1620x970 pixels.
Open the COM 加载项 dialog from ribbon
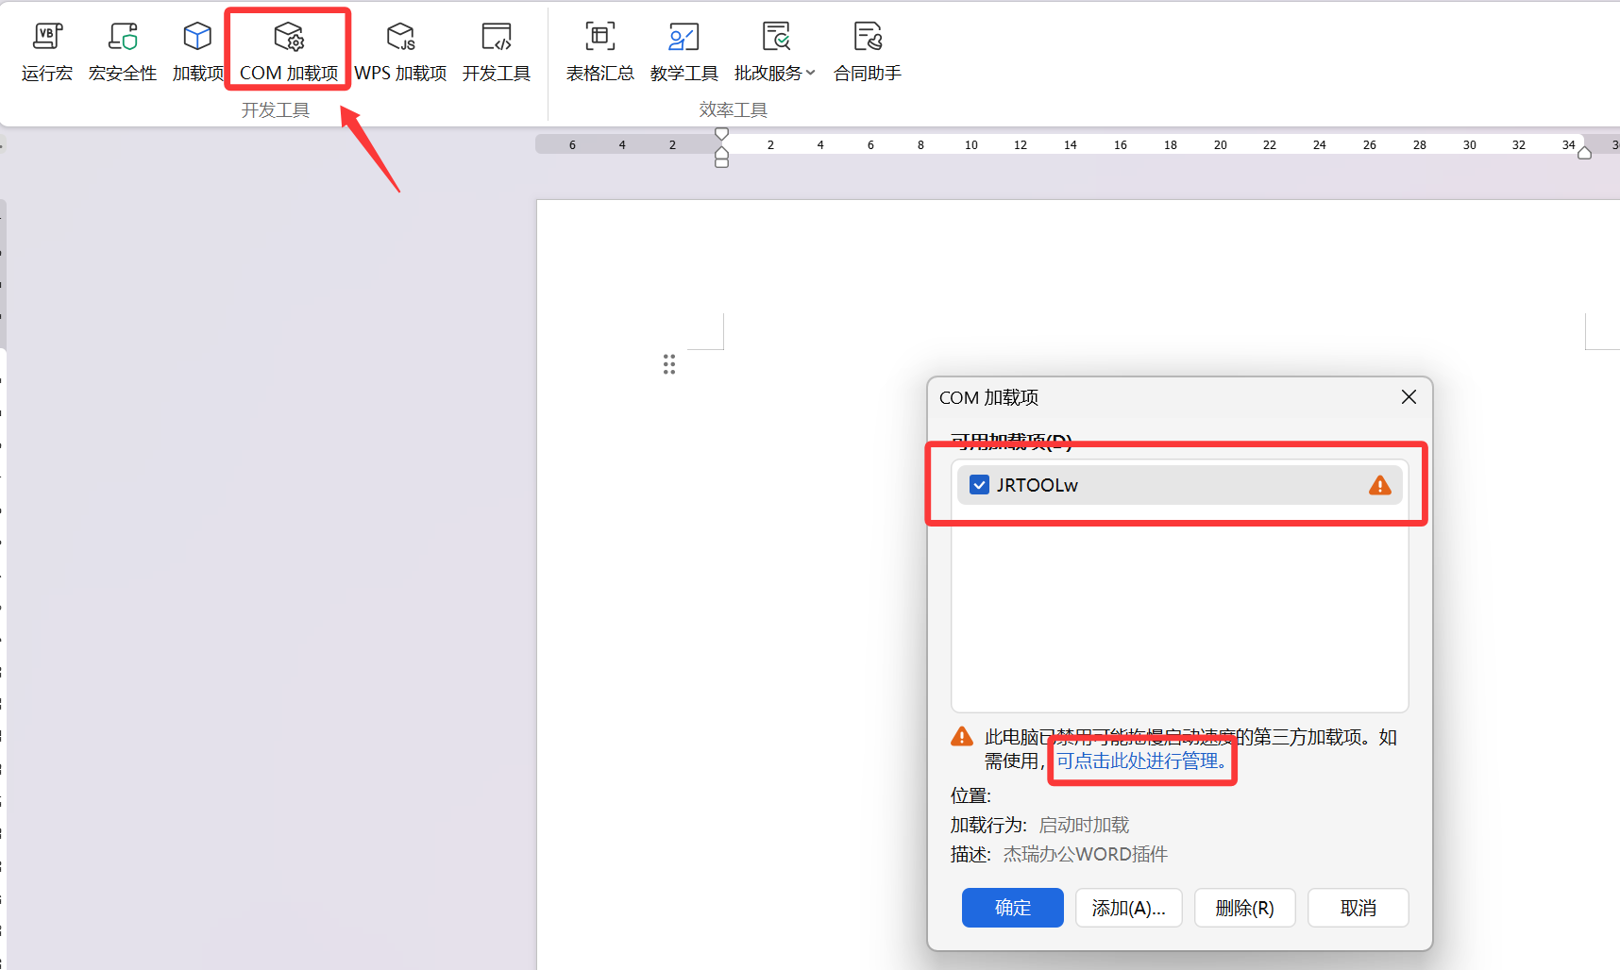click(289, 53)
